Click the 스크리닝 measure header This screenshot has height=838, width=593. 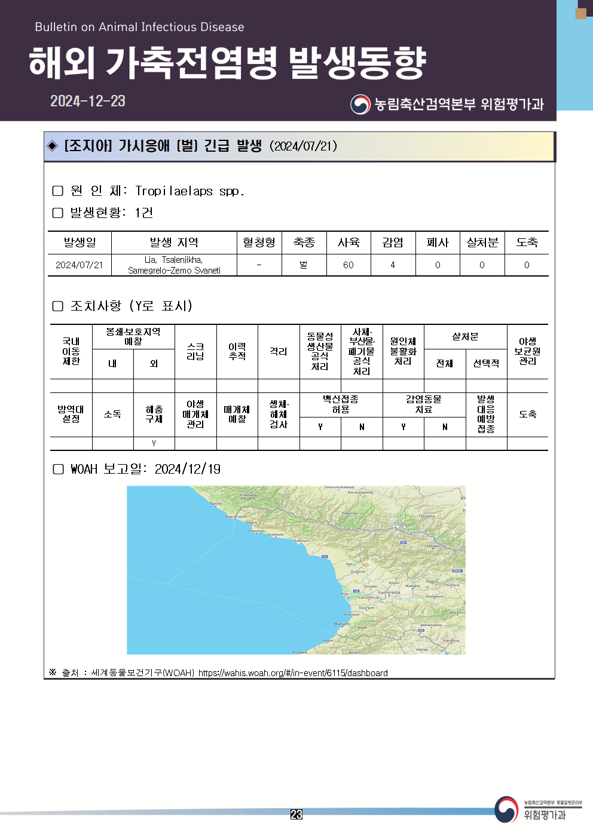point(195,351)
